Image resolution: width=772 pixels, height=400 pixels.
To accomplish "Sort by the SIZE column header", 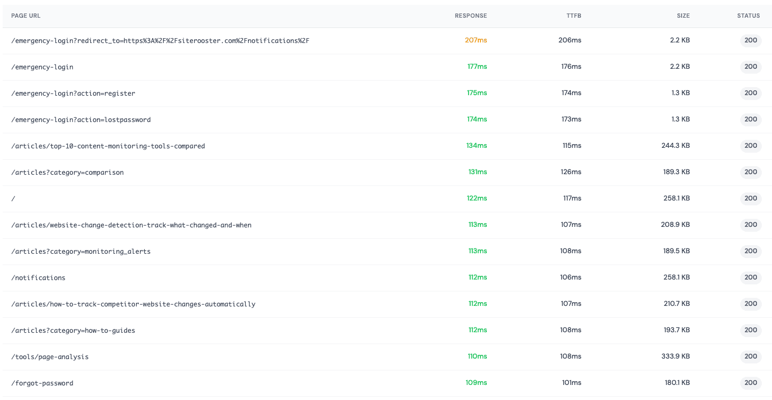I will click(683, 16).
